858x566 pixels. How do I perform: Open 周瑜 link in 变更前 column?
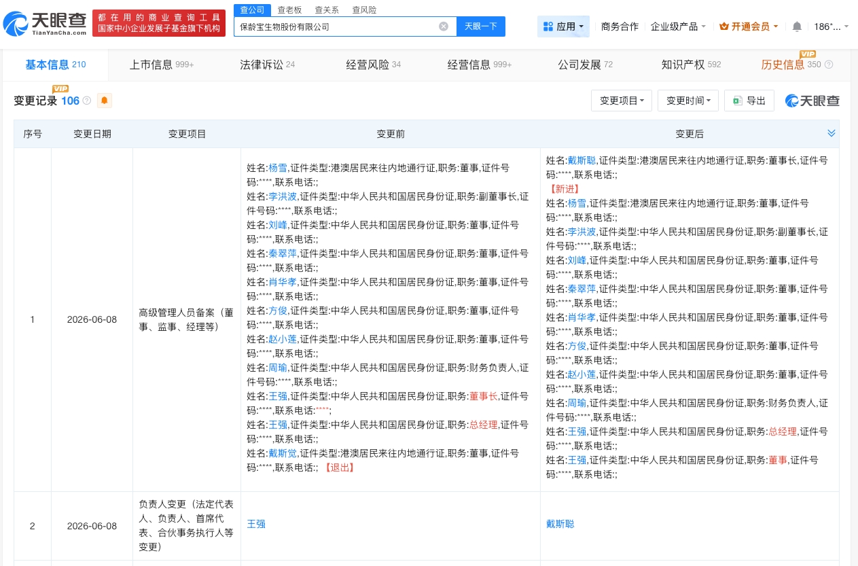pos(278,368)
